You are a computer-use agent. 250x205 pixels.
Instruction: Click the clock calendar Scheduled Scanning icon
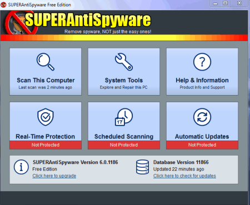coord(124,117)
